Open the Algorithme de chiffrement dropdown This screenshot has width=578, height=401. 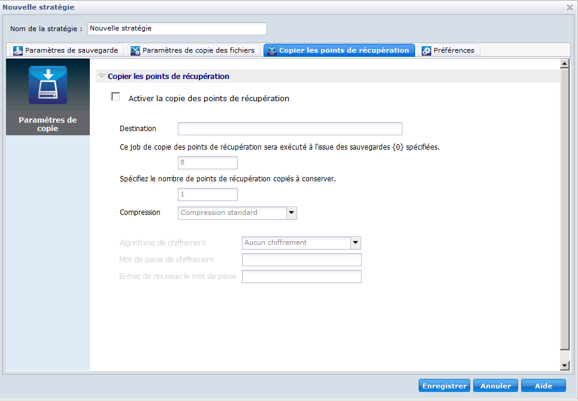(355, 242)
